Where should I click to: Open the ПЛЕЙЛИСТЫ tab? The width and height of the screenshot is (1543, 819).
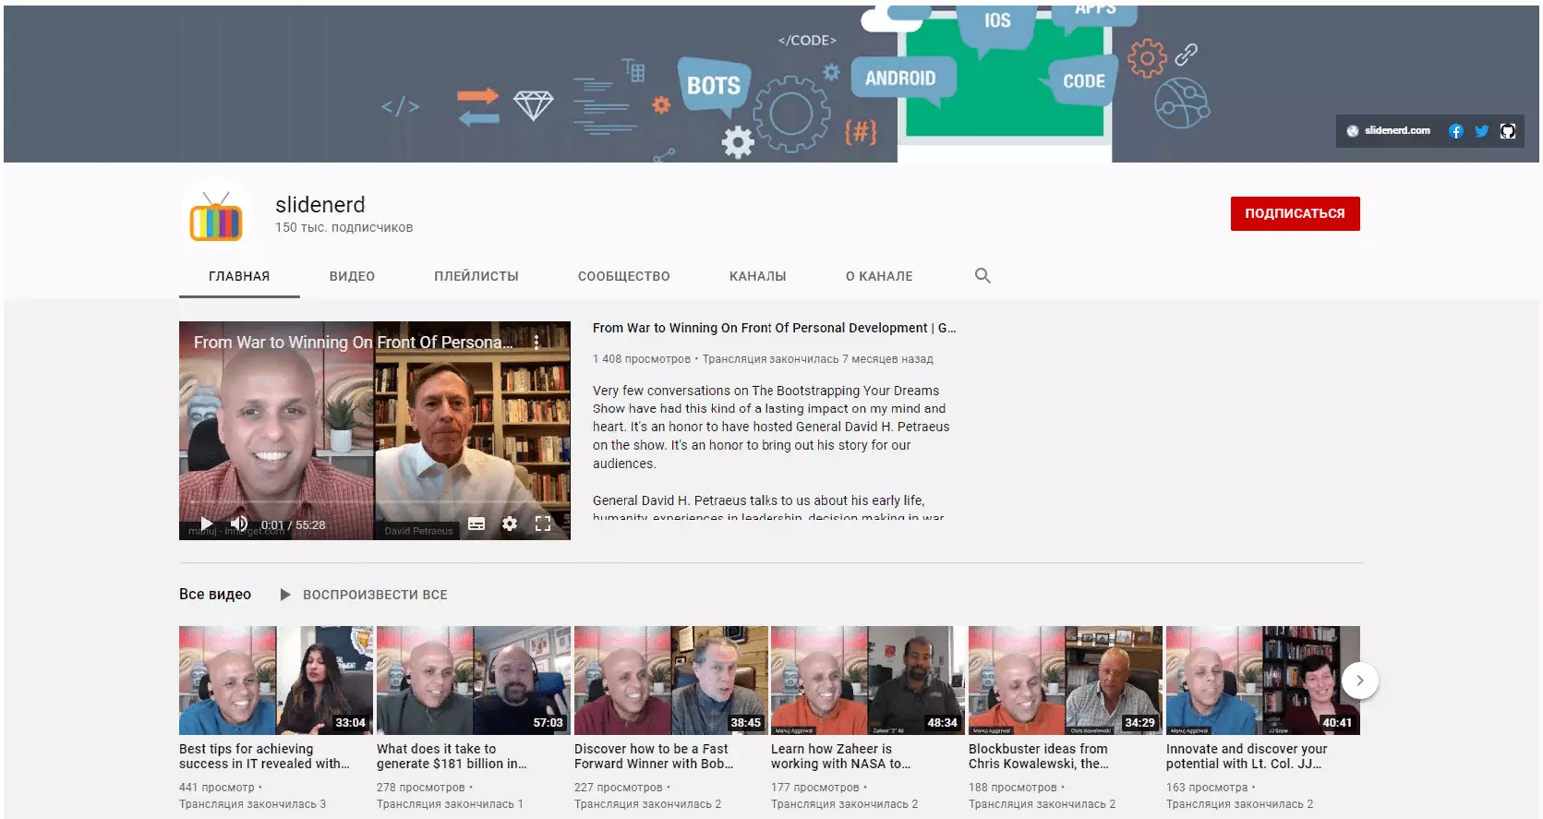coord(476,276)
